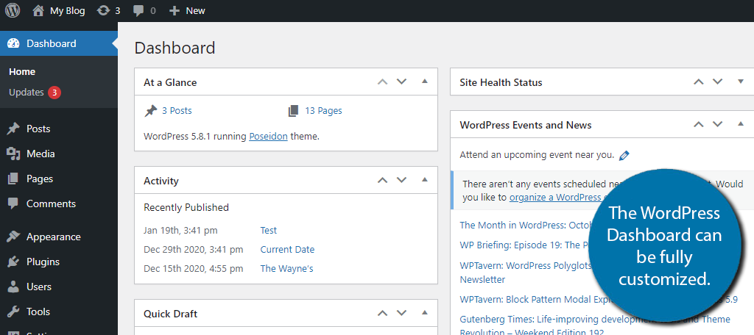Open the Poseidon theme link
Screen dimensions: 754x335
pyautogui.click(x=268, y=137)
